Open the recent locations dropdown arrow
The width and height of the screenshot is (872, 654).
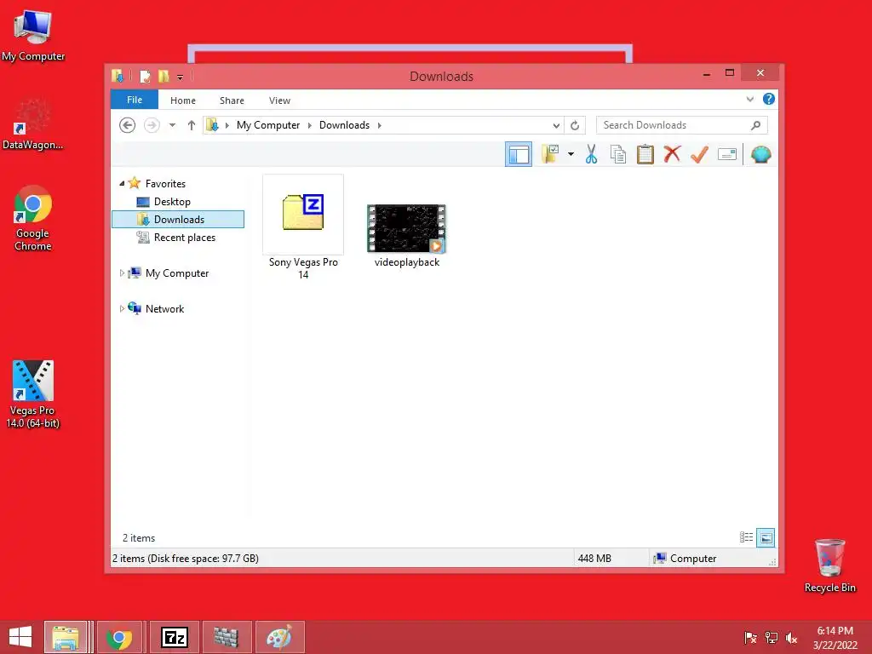pyautogui.click(x=172, y=125)
